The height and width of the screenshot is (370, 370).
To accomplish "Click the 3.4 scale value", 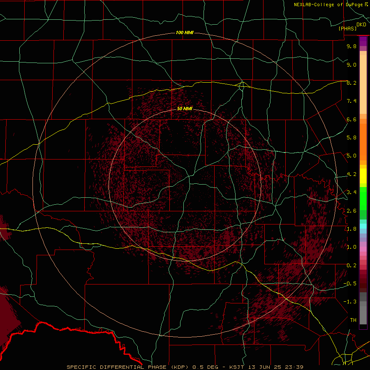I will (351, 192).
